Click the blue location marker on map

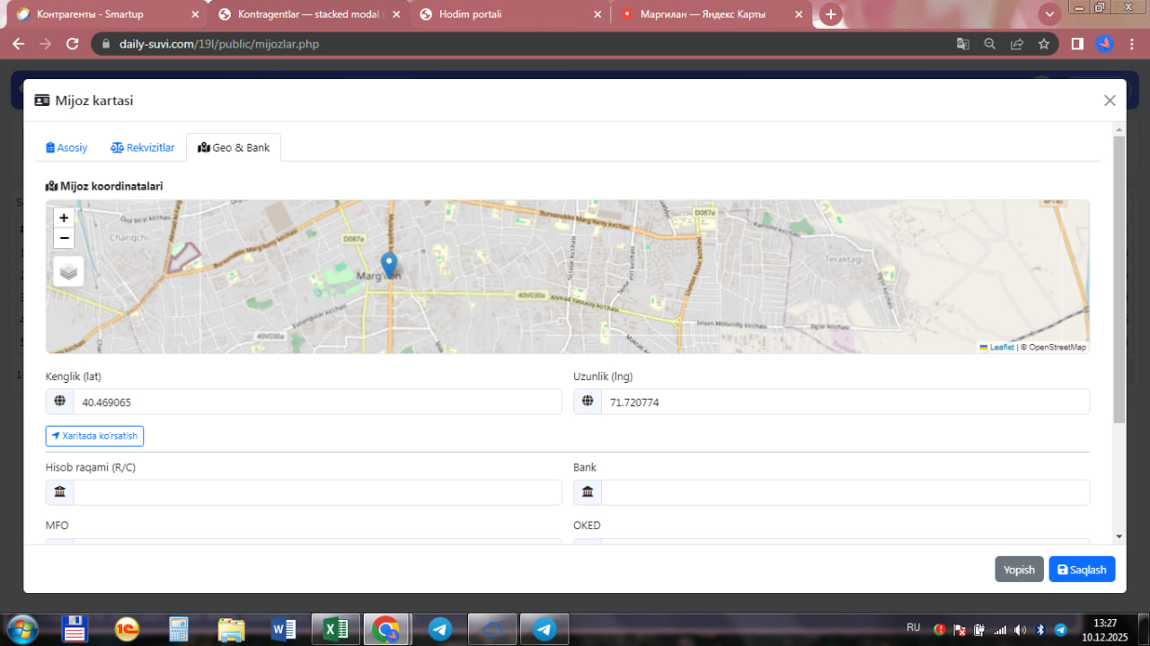pos(389,264)
